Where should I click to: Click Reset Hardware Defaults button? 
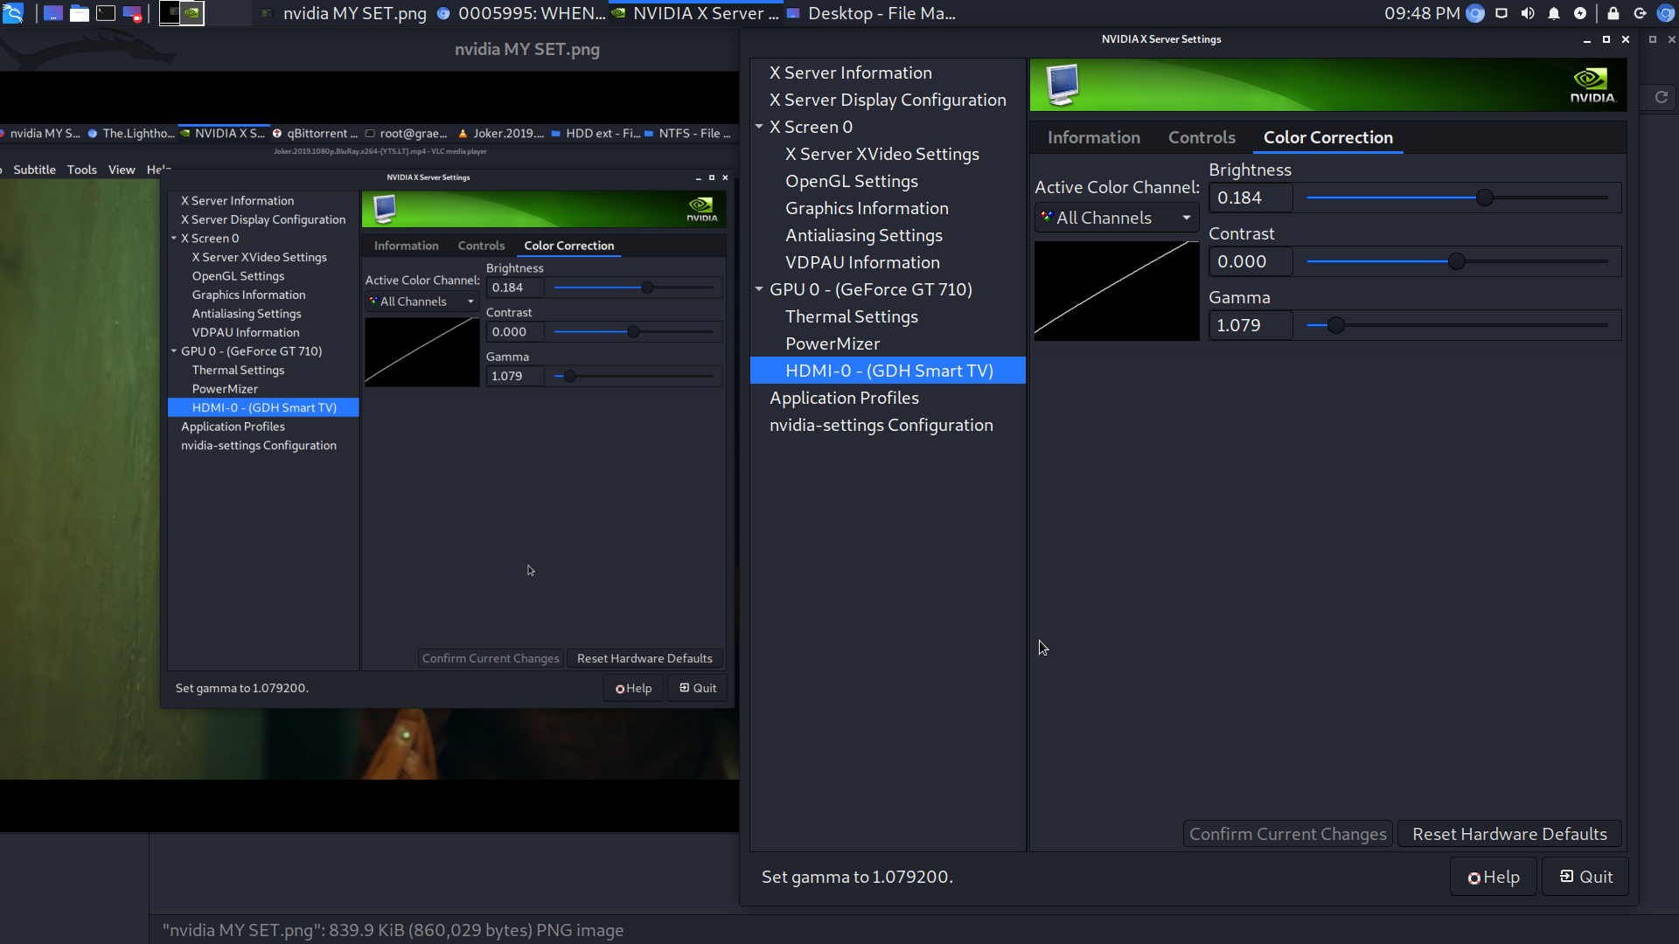click(1508, 834)
